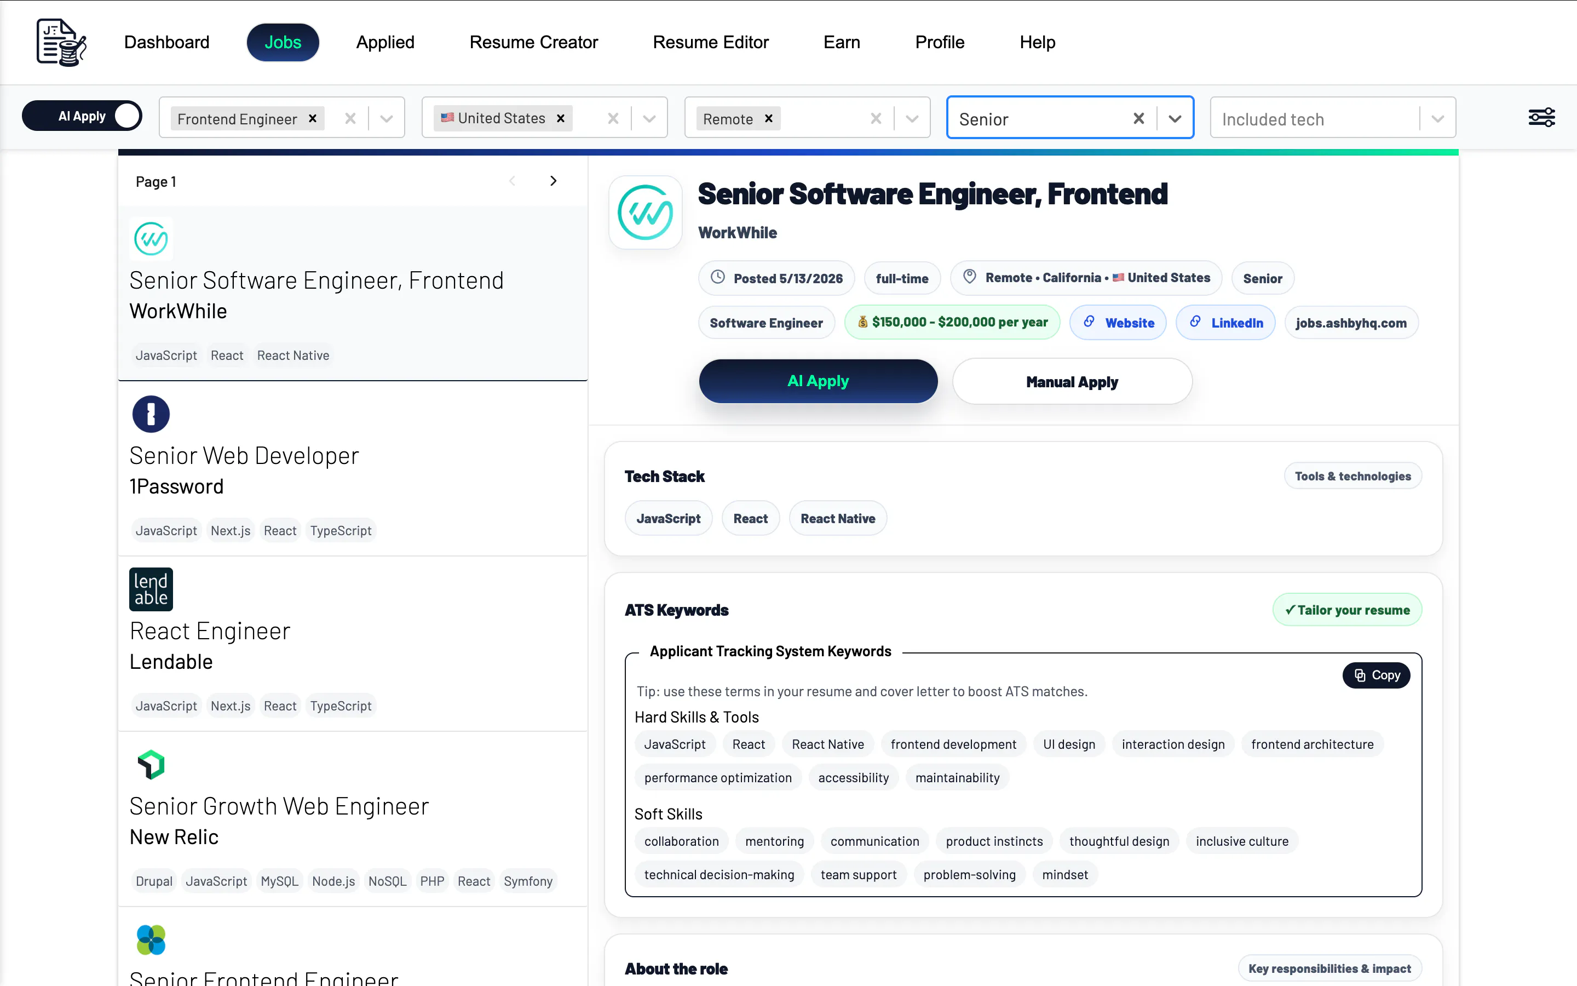Click the link icon beside Website
This screenshot has height=986, width=1577.
(x=1089, y=322)
